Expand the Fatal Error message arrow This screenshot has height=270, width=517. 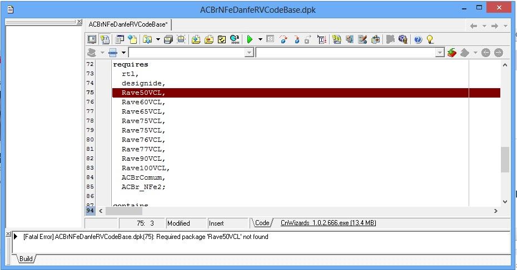point(16,236)
